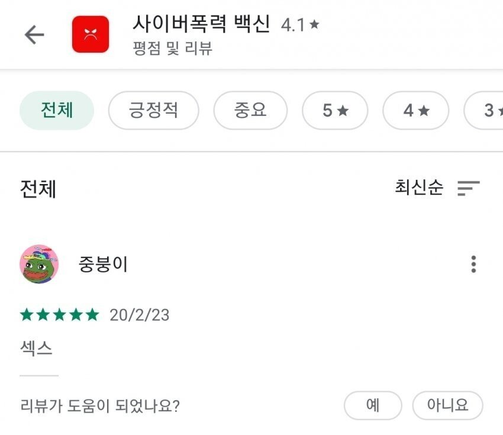Screen dimensions: 503x435
Task: Select the 전체 filter tab
Action: [x=56, y=111]
